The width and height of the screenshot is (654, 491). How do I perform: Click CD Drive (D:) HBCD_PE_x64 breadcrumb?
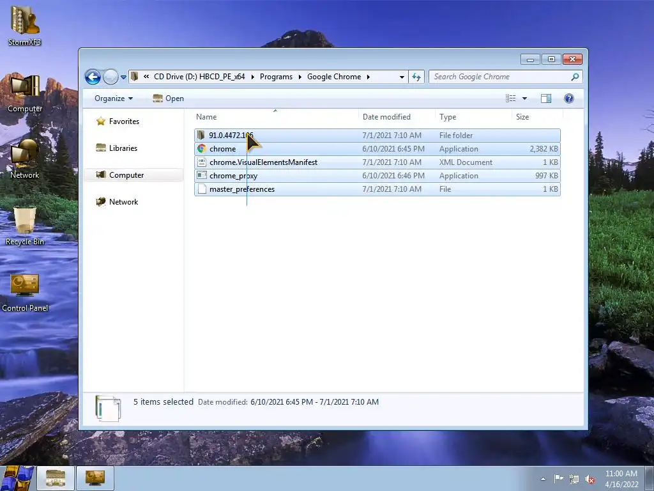coord(199,77)
